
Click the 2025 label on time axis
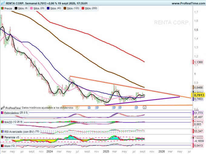pyautogui.click(x=106, y=152)
